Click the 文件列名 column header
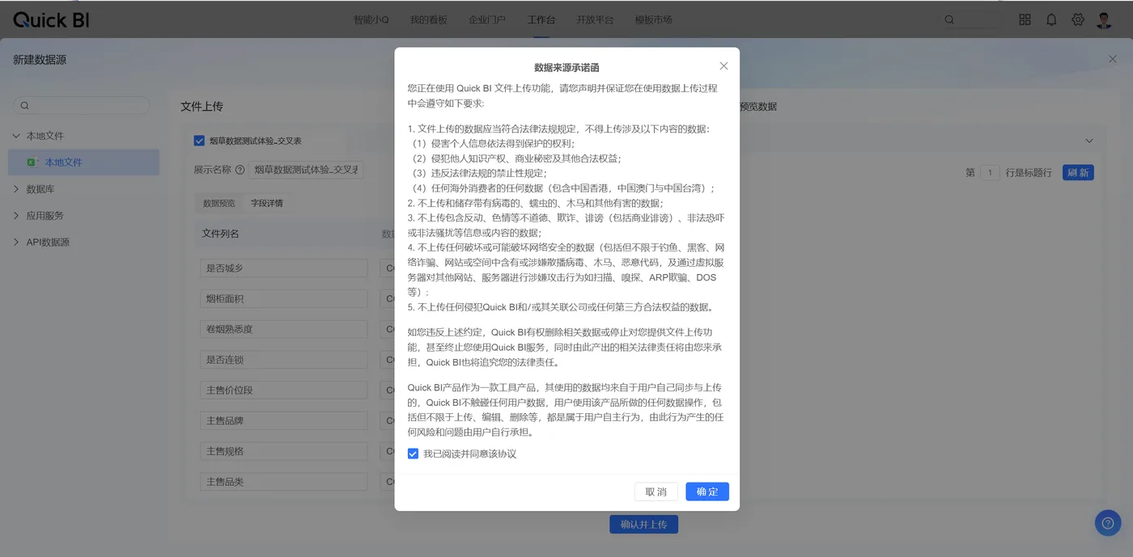This screenshot has height=557, width=1133. click(220, 234)
